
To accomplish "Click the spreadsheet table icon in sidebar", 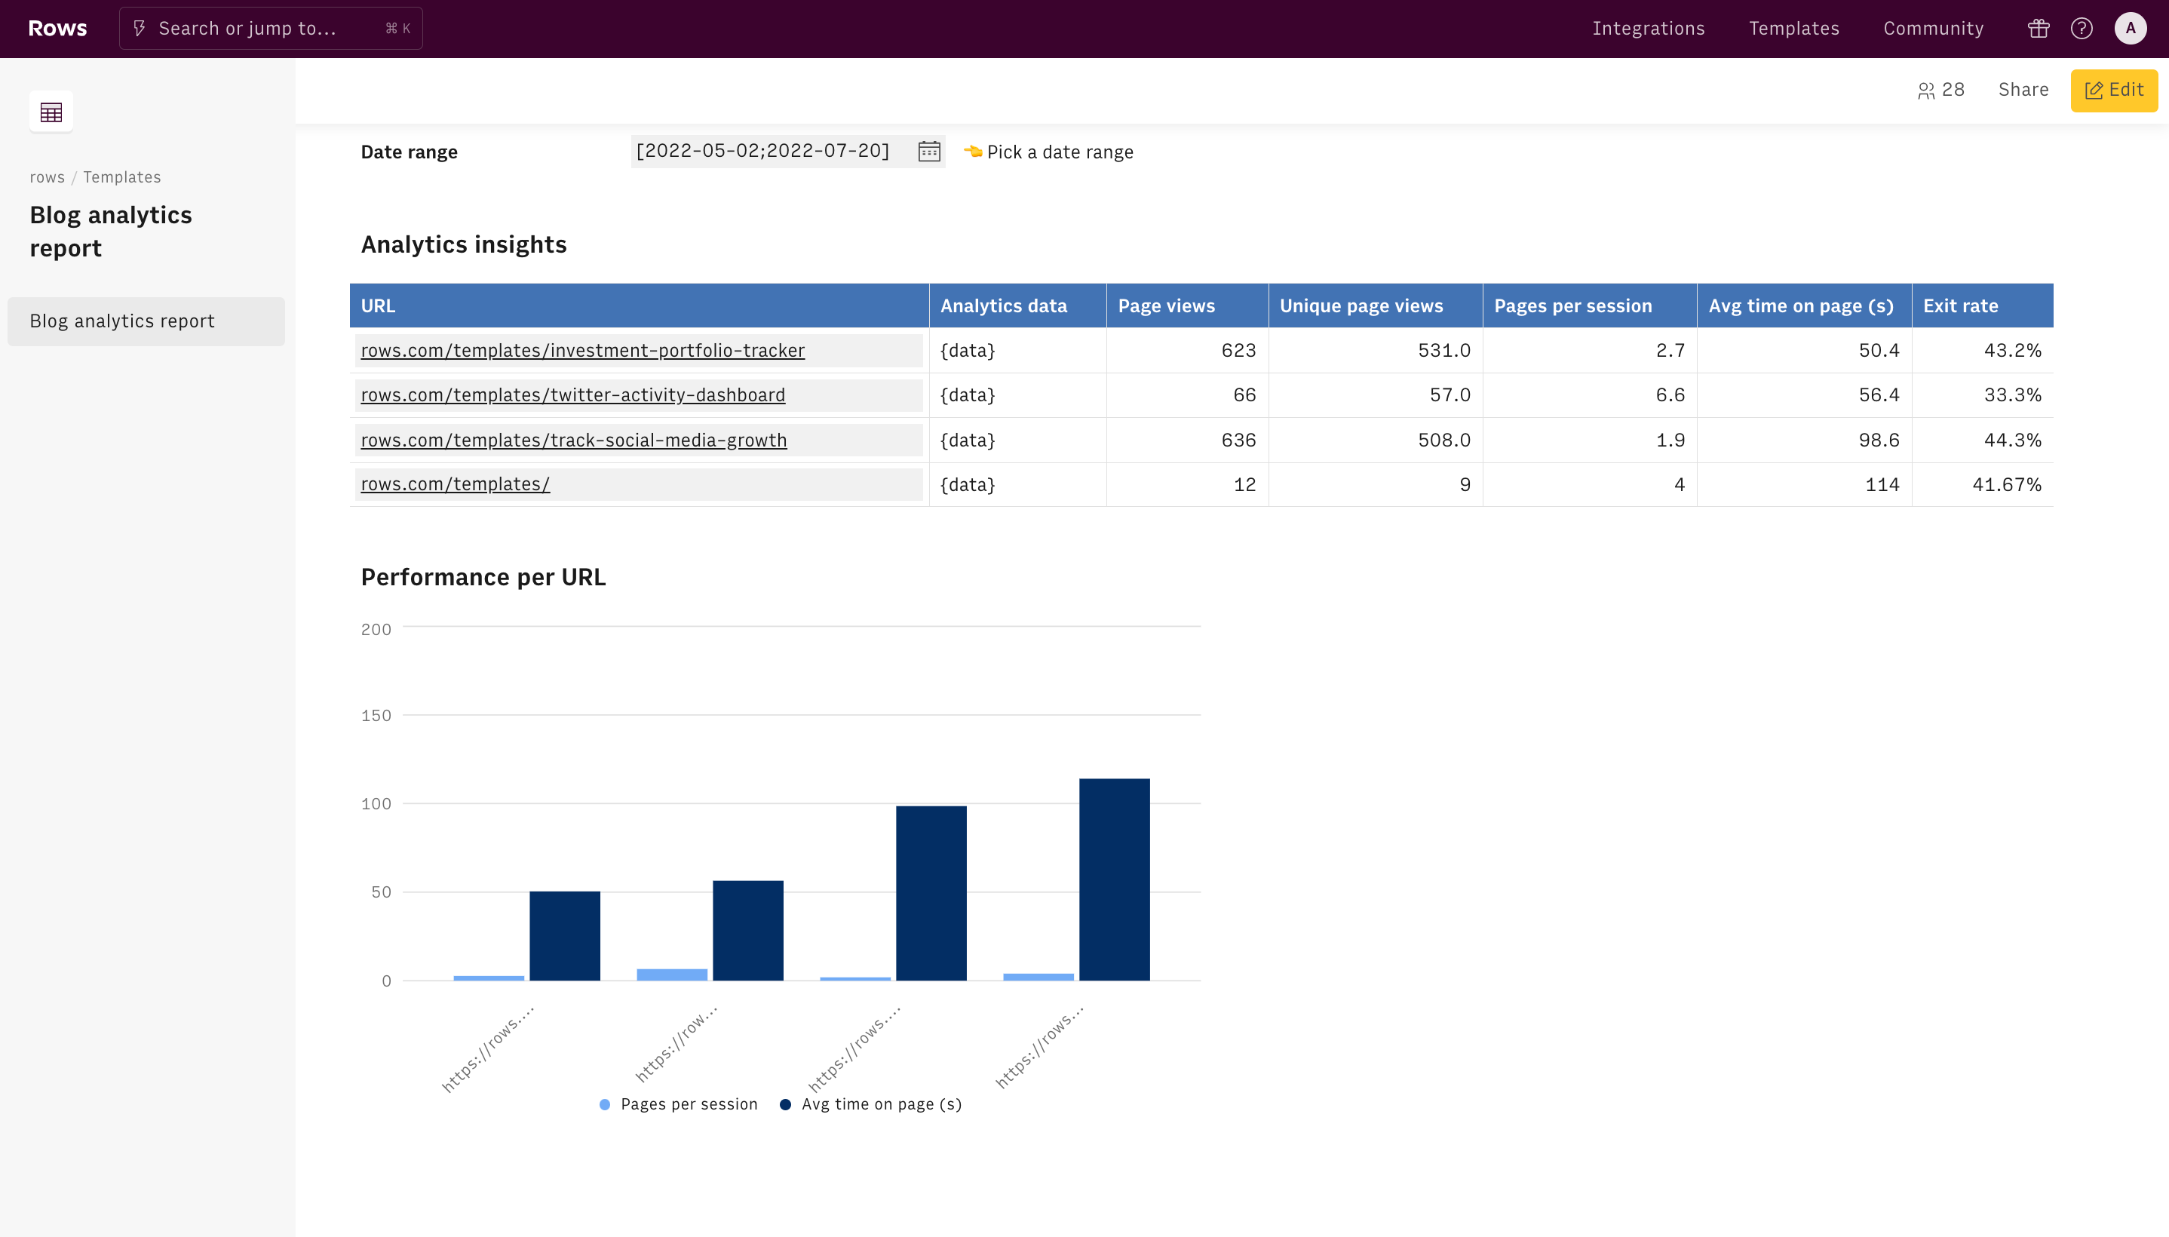I will click(x=51, y=112).
